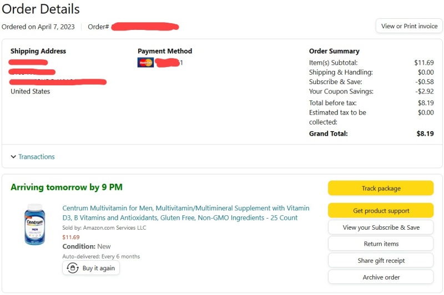Viewport: 444px width, 295px height.
Task: Open the Centrum Multivitamin product title link
Action: click(x=186, y=213)
